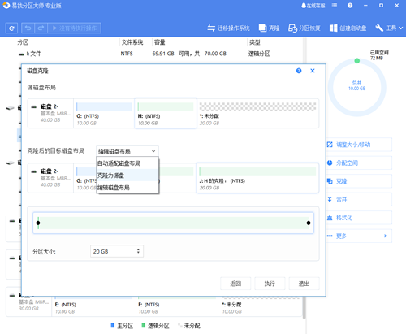
Task: Choose 自动适配磁盘布局 option
Action: point(127,163)
